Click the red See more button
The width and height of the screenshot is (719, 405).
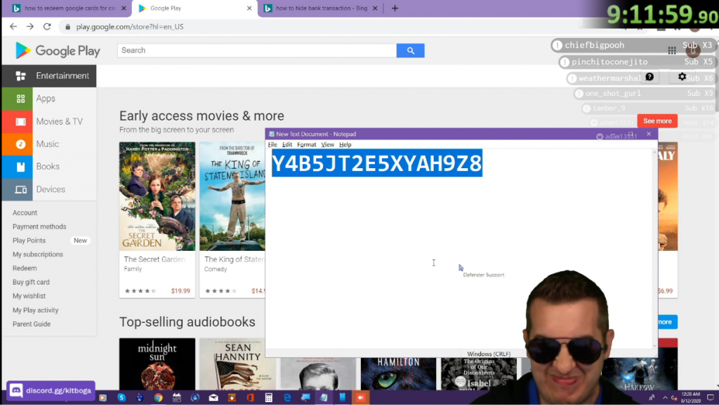coord(657,121)
